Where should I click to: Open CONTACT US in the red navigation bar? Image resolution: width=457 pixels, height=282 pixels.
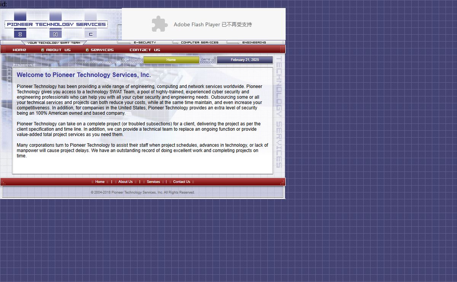(x=145, y=50)
